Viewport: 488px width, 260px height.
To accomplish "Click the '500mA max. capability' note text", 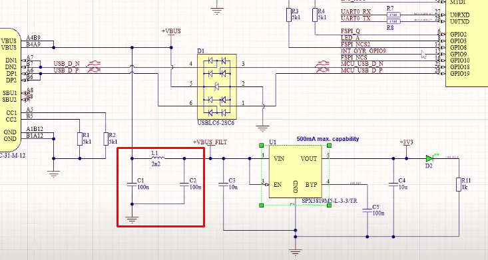I will [328, 139].
